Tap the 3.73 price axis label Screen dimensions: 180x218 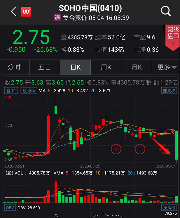(8, 125)
